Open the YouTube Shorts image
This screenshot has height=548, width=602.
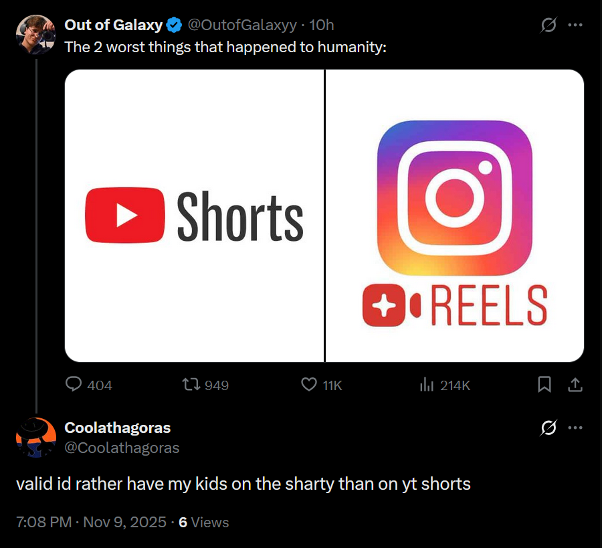pyautogui.click(x=195, y=215)
